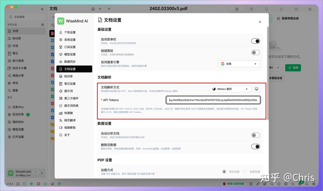
Task: Disable the 划词菜单栏 toggle
Action: 255,41
